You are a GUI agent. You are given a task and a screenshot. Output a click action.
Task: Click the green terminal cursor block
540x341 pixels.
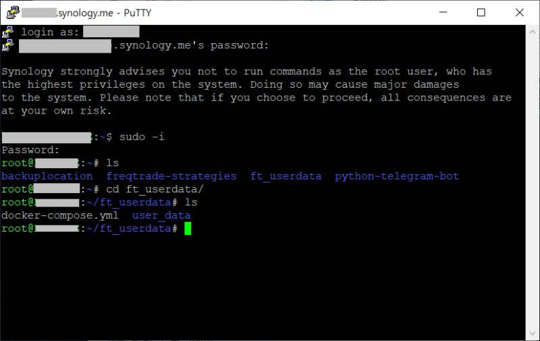click(188, 229)
